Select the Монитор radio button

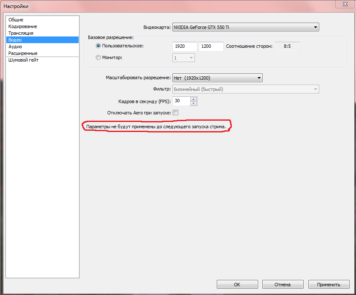(98, 57)
